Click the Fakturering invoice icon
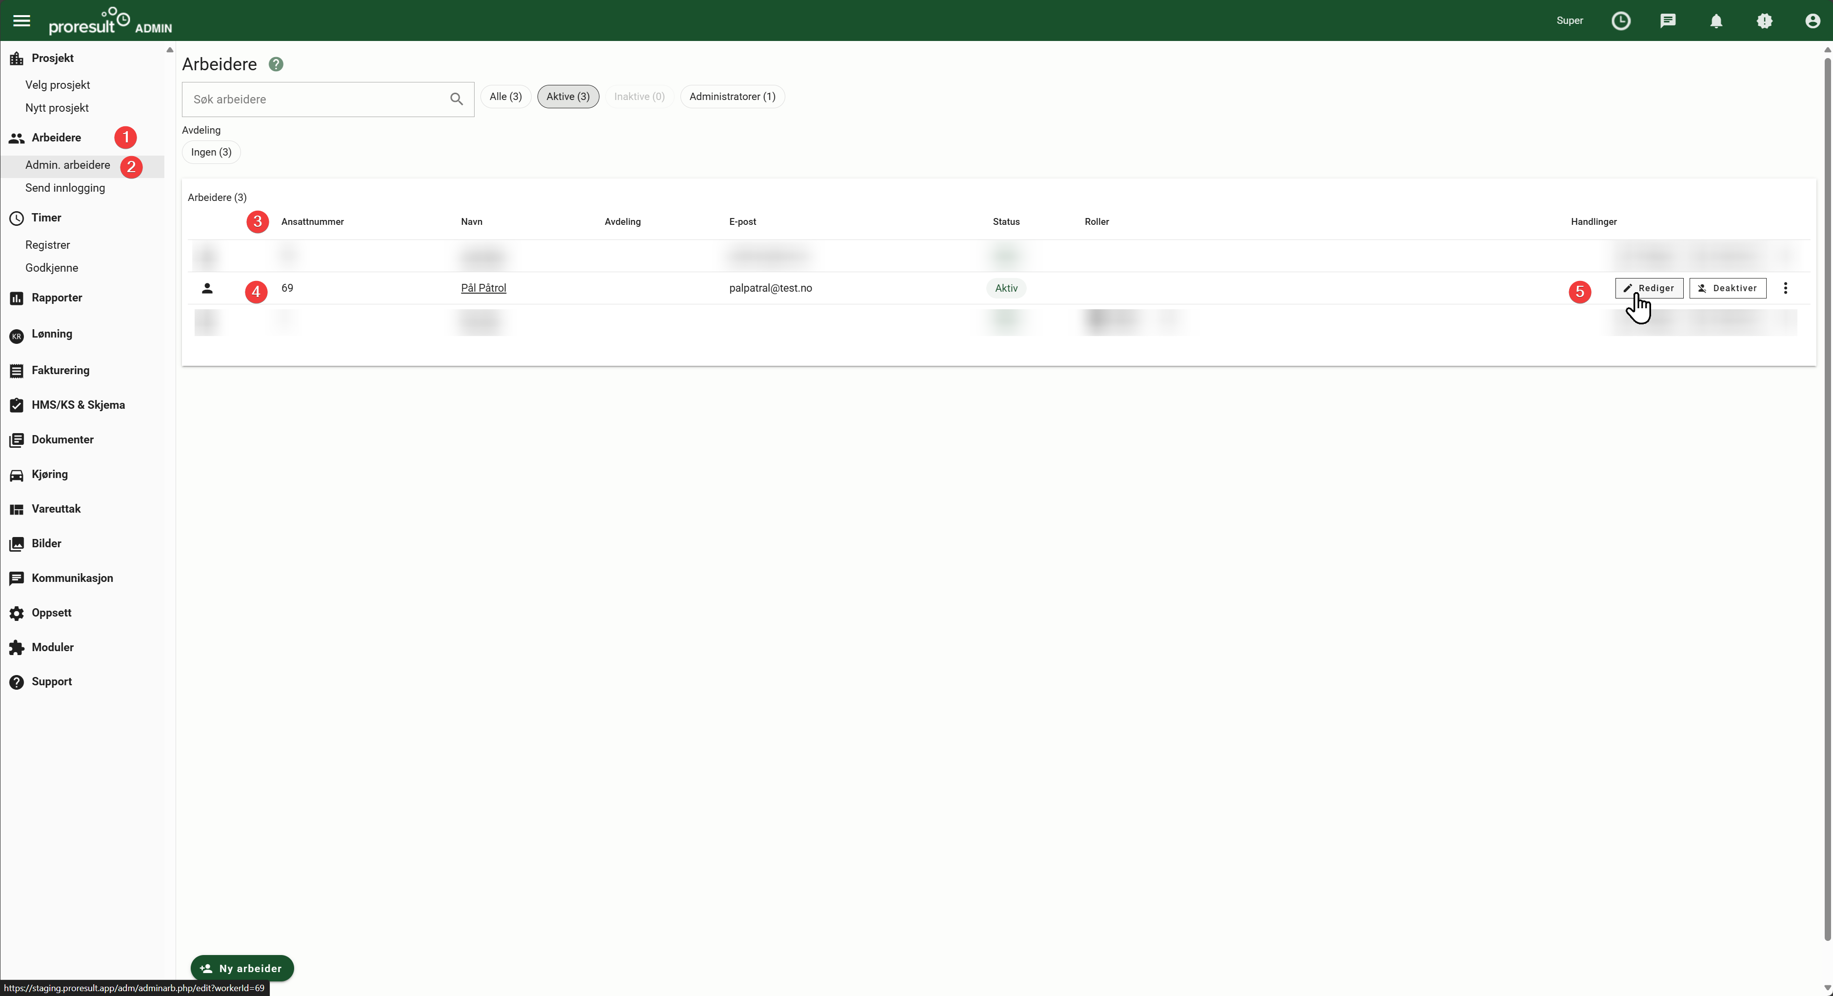This screenshot has width=1833, height=996. 17,371
